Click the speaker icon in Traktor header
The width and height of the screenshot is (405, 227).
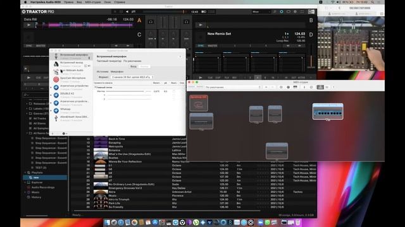(x=127, y=11)
